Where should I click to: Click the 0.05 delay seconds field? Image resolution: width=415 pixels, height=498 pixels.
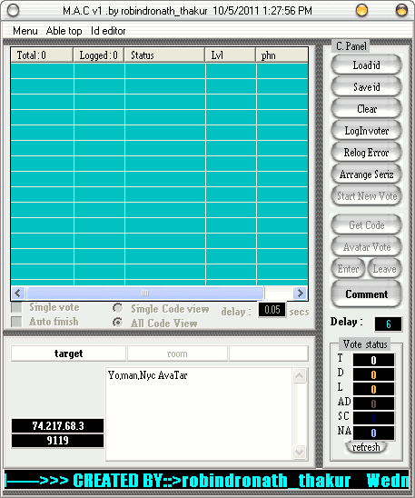pyautogui.click(x=272, y=310)
